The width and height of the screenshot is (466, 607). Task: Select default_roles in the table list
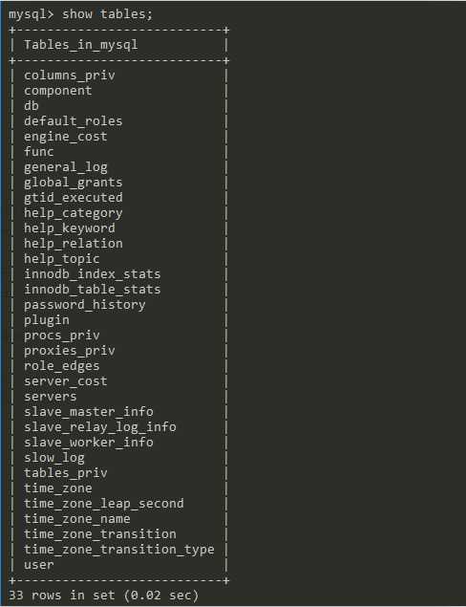tap(74, 121)
